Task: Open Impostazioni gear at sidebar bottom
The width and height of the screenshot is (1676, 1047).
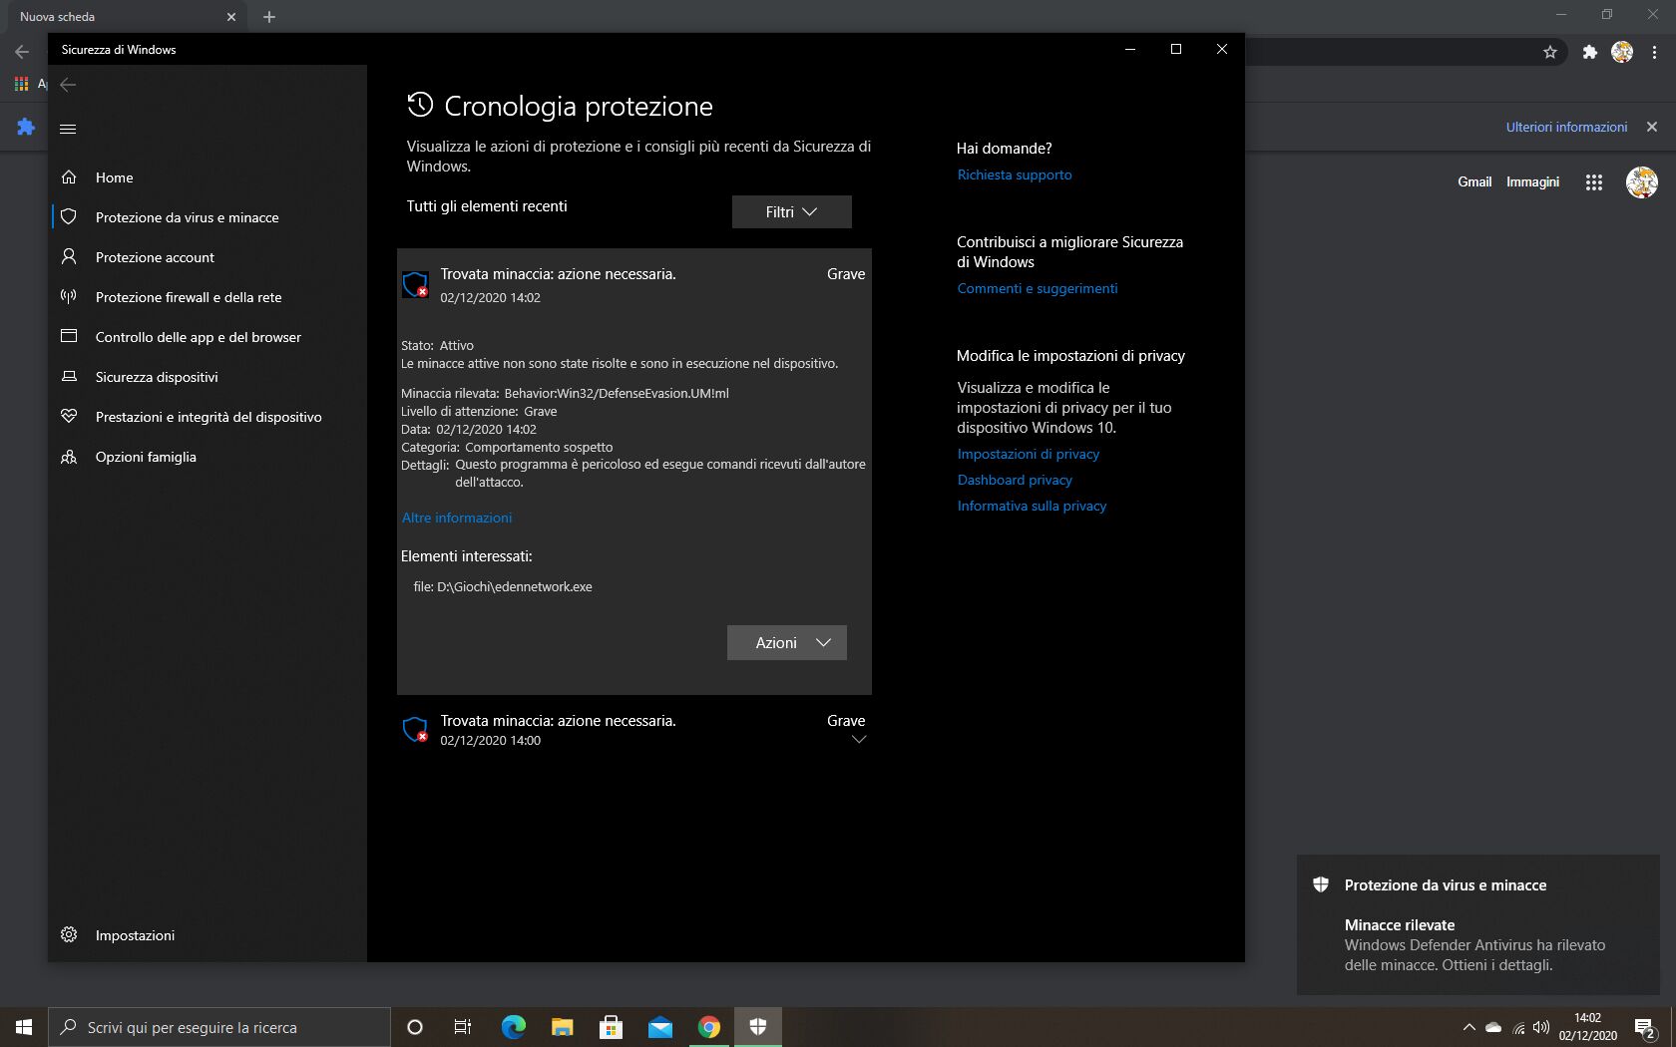Action: coord(69,935)
